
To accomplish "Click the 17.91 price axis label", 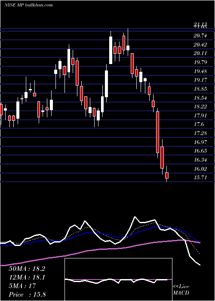I will coord(200,116).
